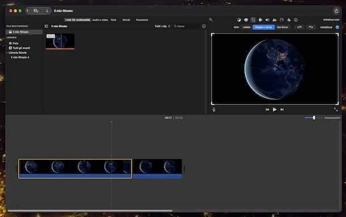The image size is (346, 217).
Task: Open the share/export menu icon
Action: tap(336, 11)
